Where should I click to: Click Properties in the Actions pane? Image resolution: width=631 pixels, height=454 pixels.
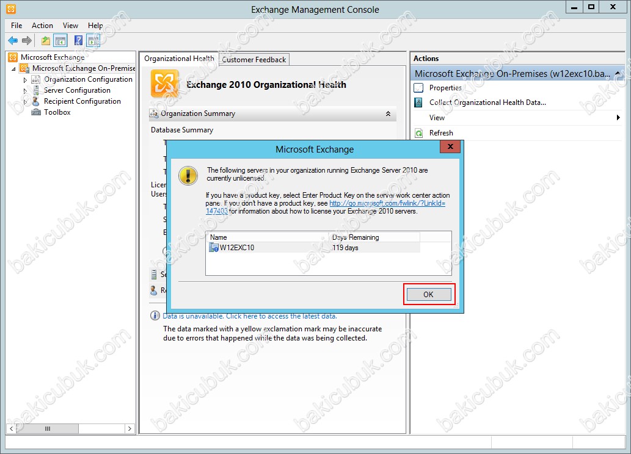pos(445,88)
